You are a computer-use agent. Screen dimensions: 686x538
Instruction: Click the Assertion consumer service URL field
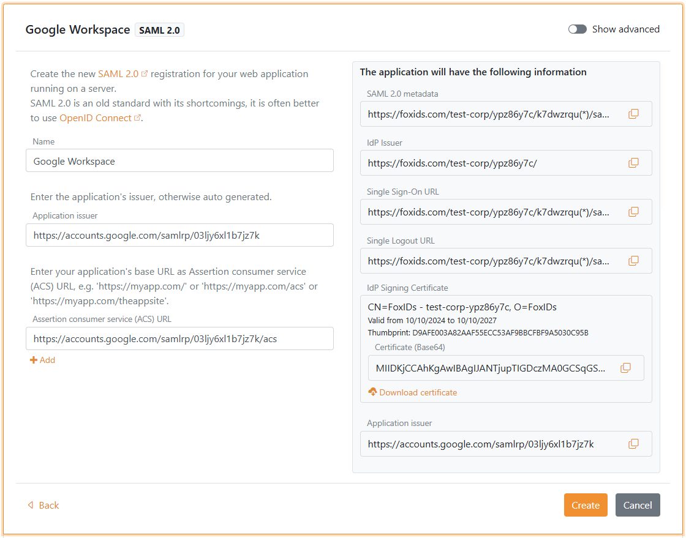pyautogui.click(x=179, y=338)
